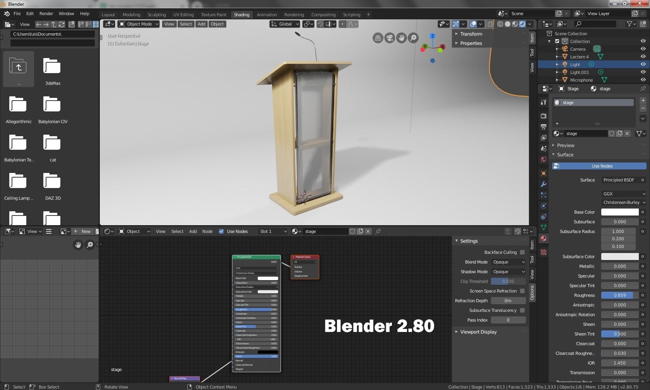Click the Use Nodes button in properties
The height and width of the screenshot is (390, 650).
599,166
